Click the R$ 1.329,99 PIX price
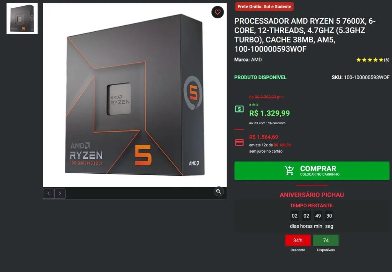Viewport: 392px width, 272px height. [x=269, y=113]
